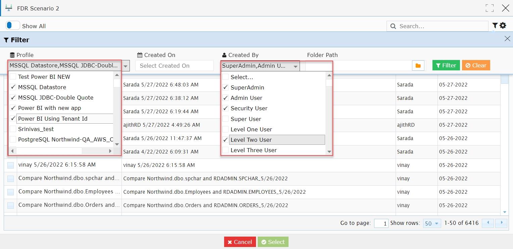This screenshot has width=513, height=249.
Task: Click the filter funnel icon near search
Action: click(495, 25)
